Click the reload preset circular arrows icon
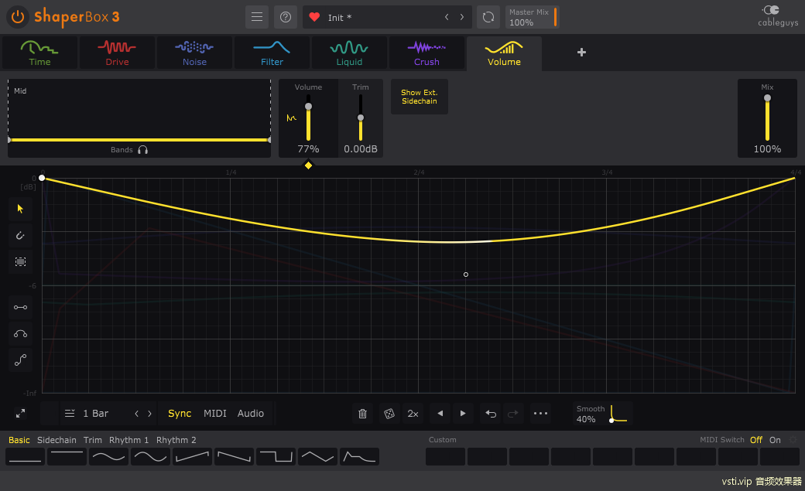This screenshot has height=491, width=805. 488,17
